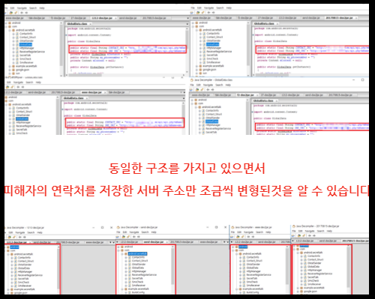The width and height of the screenshot is (375, 299).
Task: Expand google.gson package in top-right window tree
Action: (197, 70)
